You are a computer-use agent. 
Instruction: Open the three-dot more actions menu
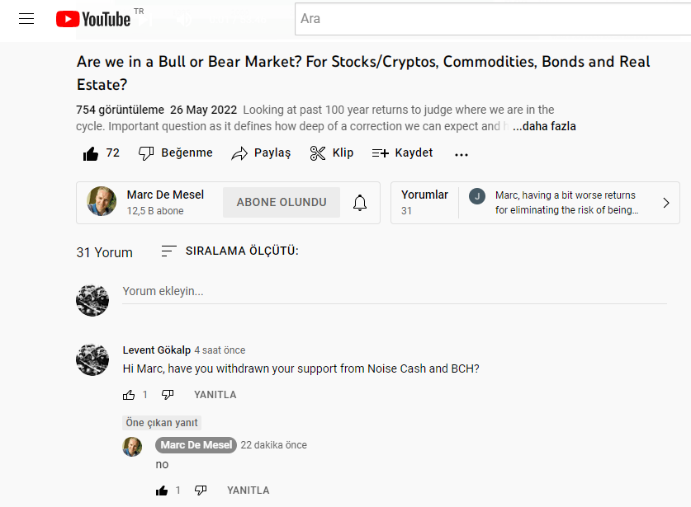coord(461,154)
